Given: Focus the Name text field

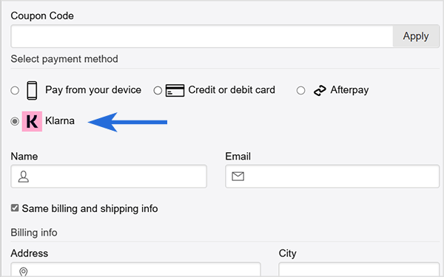Looking at the screenshot, I should pyautogui.click(x=109, y=177).
